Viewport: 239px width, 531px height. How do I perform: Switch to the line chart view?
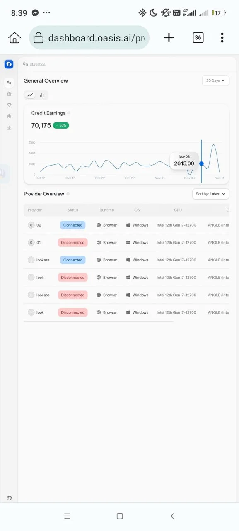tap(30, 95)
